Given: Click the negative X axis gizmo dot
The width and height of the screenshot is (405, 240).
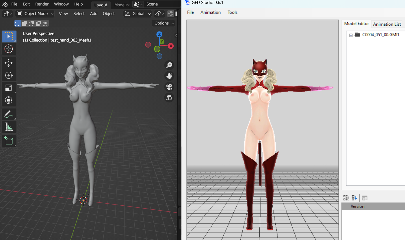Looking at the screenshot, I should click(148, 45).
